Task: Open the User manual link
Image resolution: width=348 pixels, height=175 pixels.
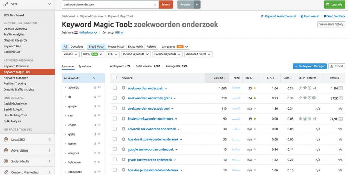Action: pyautogui.click(x=310, y=16)
